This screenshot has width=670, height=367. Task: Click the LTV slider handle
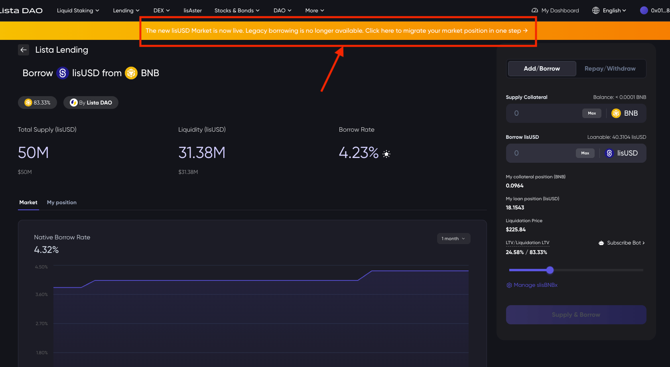tap(550, 270)
